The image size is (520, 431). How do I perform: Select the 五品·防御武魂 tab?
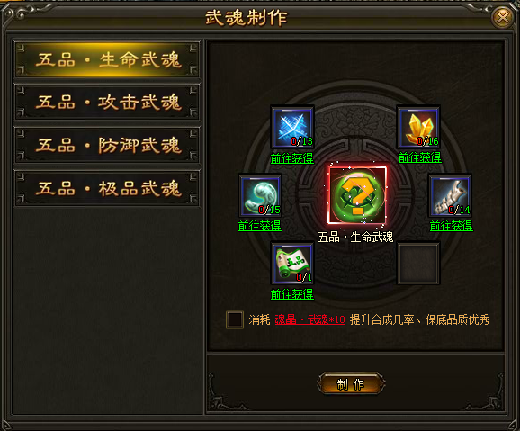(107, 146)
